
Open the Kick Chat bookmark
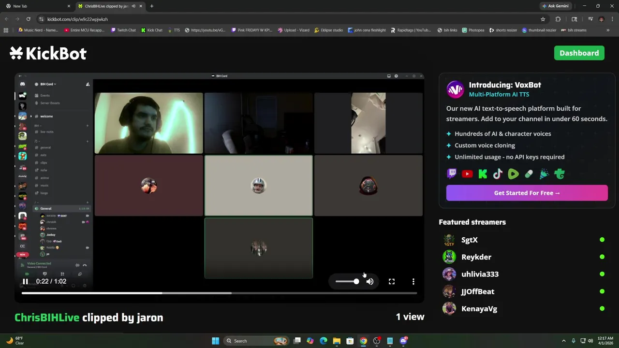coord(152,30)
